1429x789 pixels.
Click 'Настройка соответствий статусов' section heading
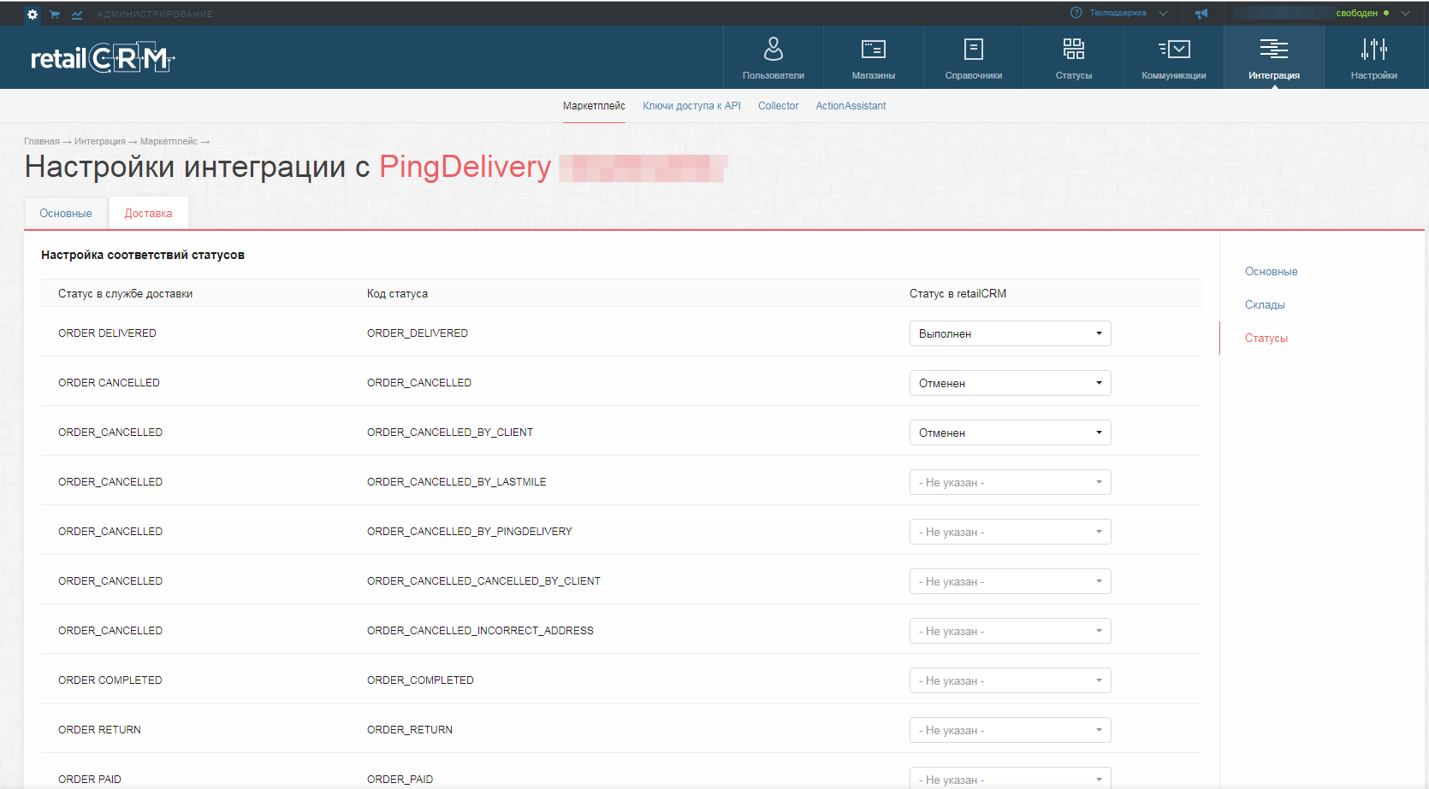pos(143,256)
